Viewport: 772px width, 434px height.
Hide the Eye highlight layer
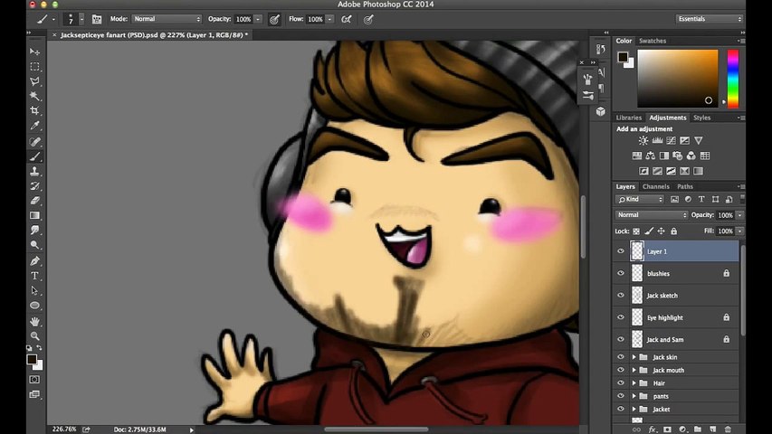(621, 317)
